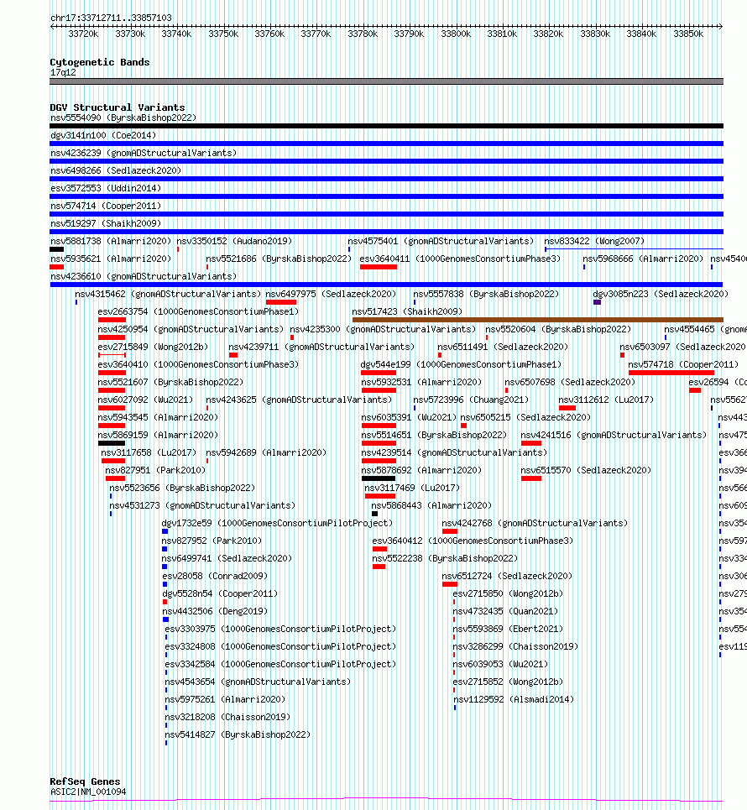The height and width of the screenshot is (810, 747).
Task: Click blue bar under nsv519297 (Shaikh2009)
Action: [386, 232]
